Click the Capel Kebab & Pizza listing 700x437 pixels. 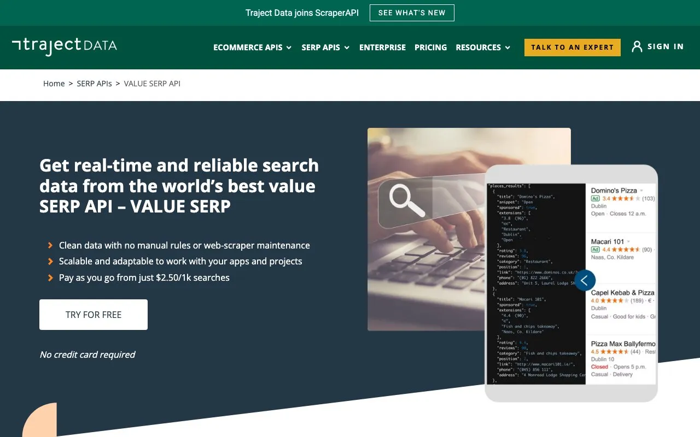622,304
